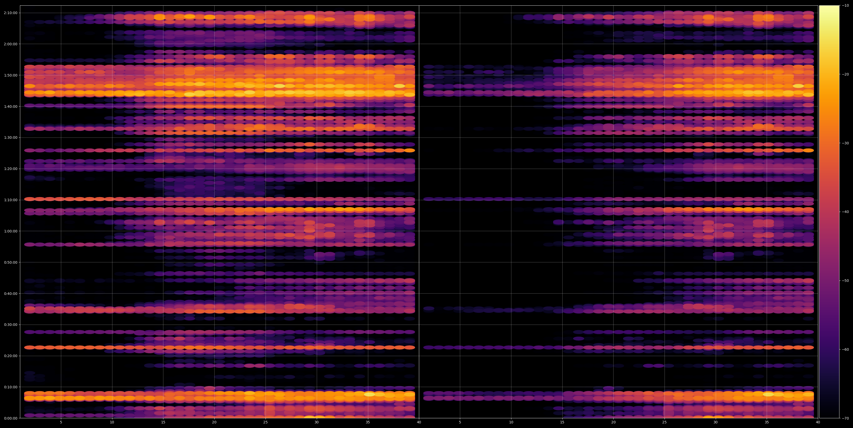853x428 pixels.
Task: Select the −40 colorbar tick
Action: [845, 212]
